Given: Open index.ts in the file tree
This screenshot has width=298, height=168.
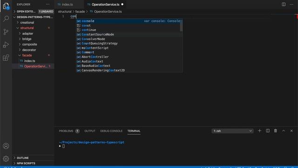Looking at the screenshot, I should [34, 61].
